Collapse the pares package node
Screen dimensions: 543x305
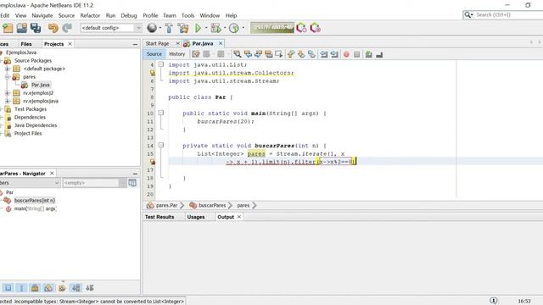pos(8,77)
